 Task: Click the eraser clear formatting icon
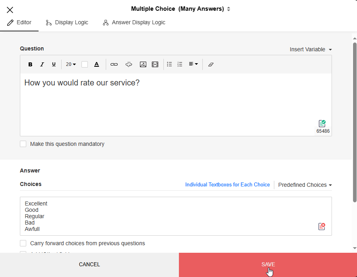click(211, 64)
